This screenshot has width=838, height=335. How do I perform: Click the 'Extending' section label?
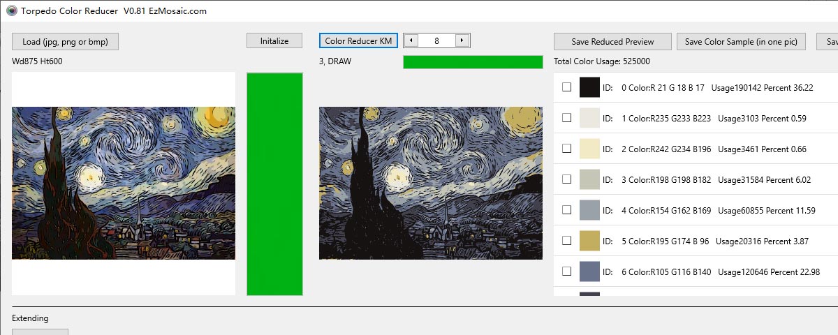(30, 318)
